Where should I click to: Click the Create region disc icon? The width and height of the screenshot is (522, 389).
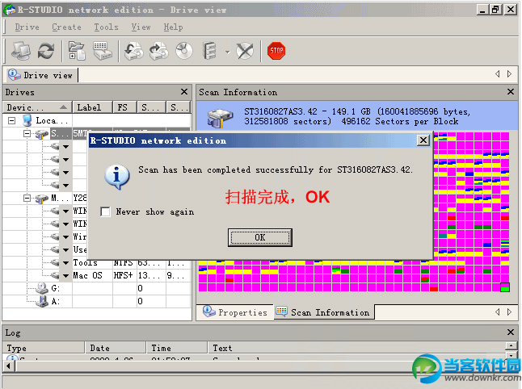point(184,51)
